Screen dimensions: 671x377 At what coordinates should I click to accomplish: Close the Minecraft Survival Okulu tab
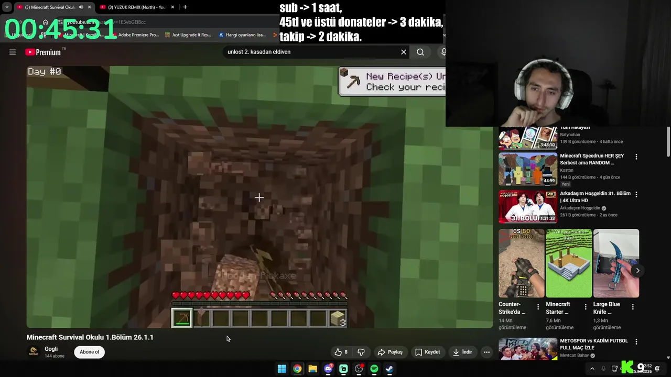pos(89,7)
